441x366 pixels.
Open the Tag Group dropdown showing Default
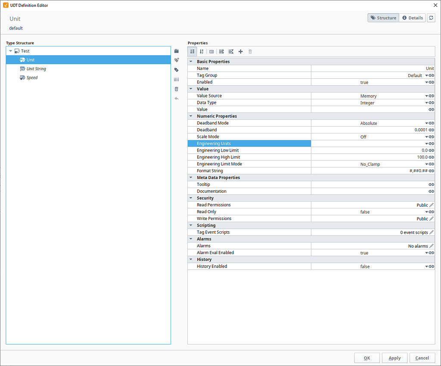click(425, 75)
